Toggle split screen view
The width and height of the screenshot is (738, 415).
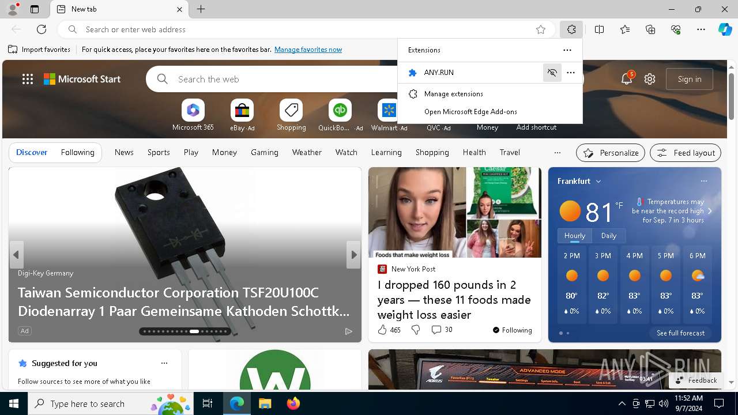point(600,29)
